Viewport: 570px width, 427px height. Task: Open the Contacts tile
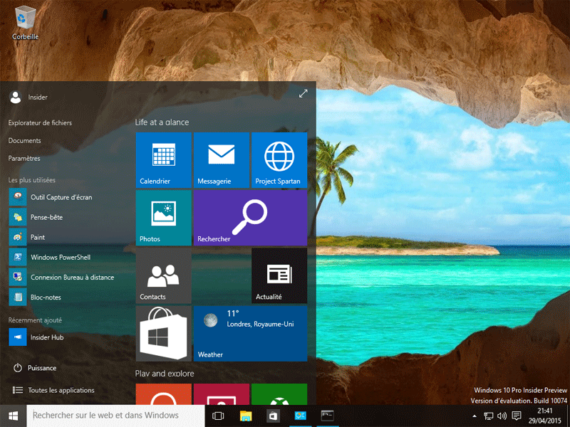(x=164, y=275)
